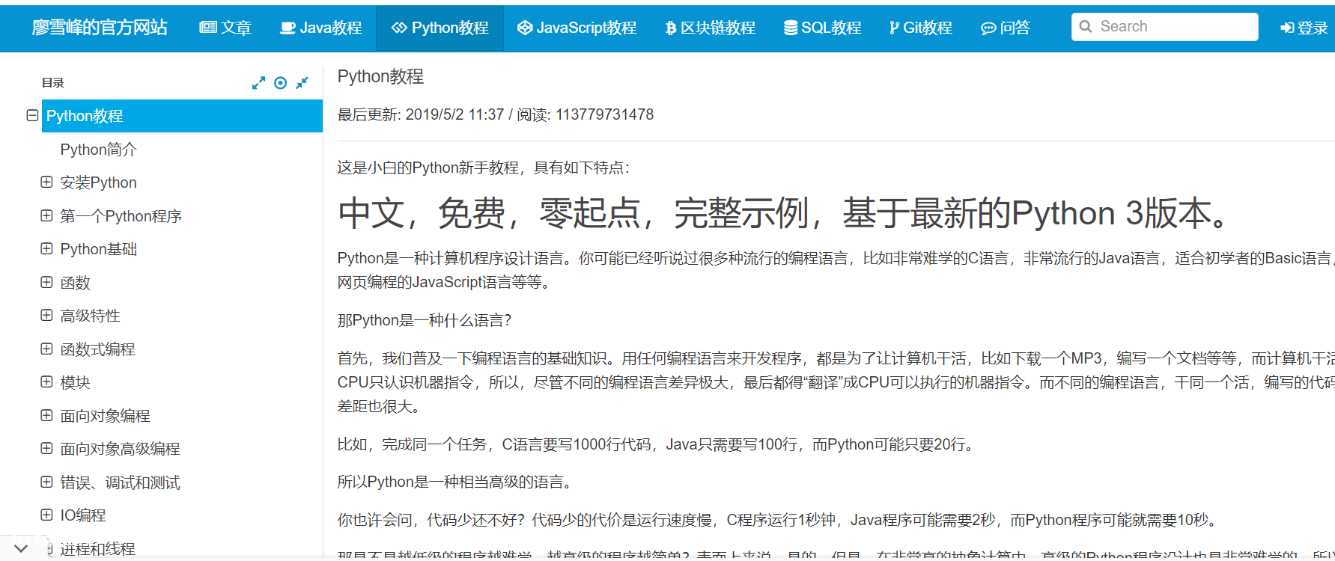Expand the 面向对象高级编程 tree node

click(46, 448)
